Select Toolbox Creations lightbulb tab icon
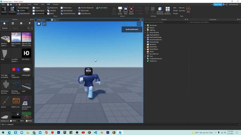 pos(29,23)
